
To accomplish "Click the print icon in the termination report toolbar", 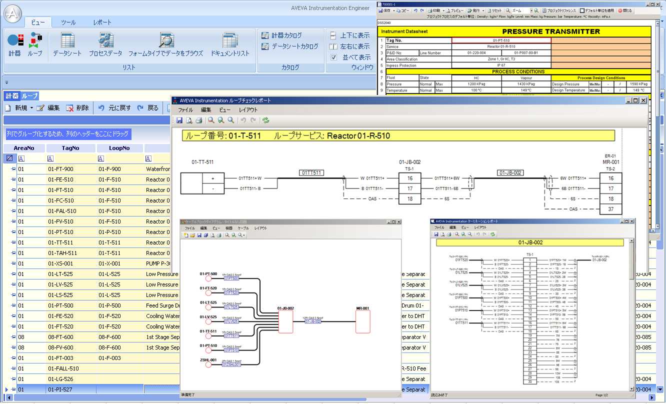I will pyautogui.click(x=449, y=233).
